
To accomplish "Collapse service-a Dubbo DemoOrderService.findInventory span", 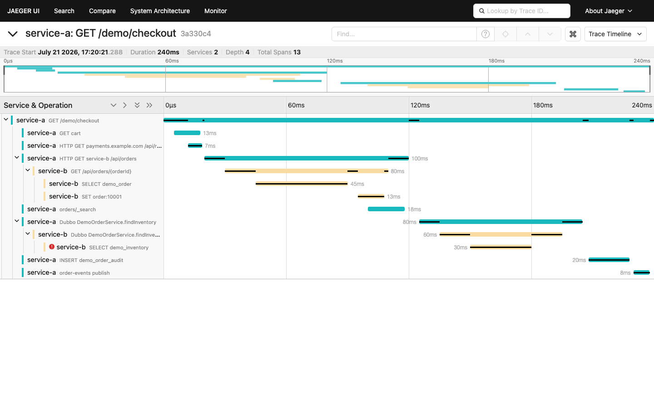I will pyautogui.click(x=17, y=221).
